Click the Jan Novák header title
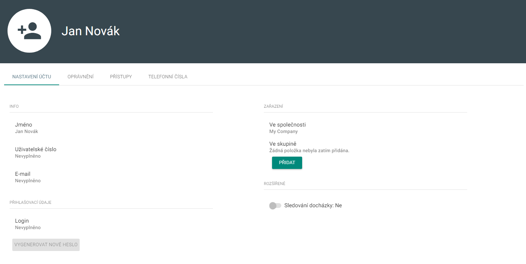This screenshot has height=264, width=526. click(91, 31)
